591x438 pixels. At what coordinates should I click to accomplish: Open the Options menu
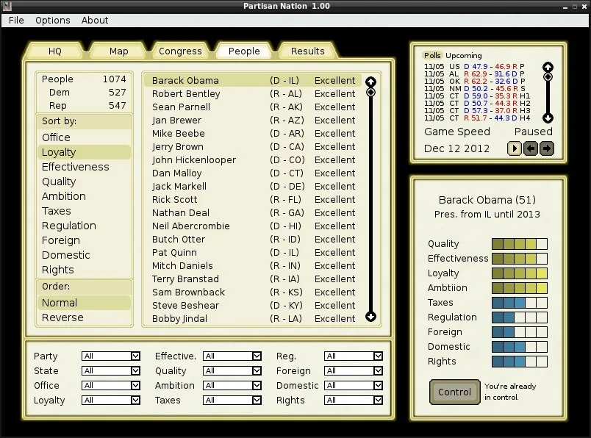coord(53,21)
